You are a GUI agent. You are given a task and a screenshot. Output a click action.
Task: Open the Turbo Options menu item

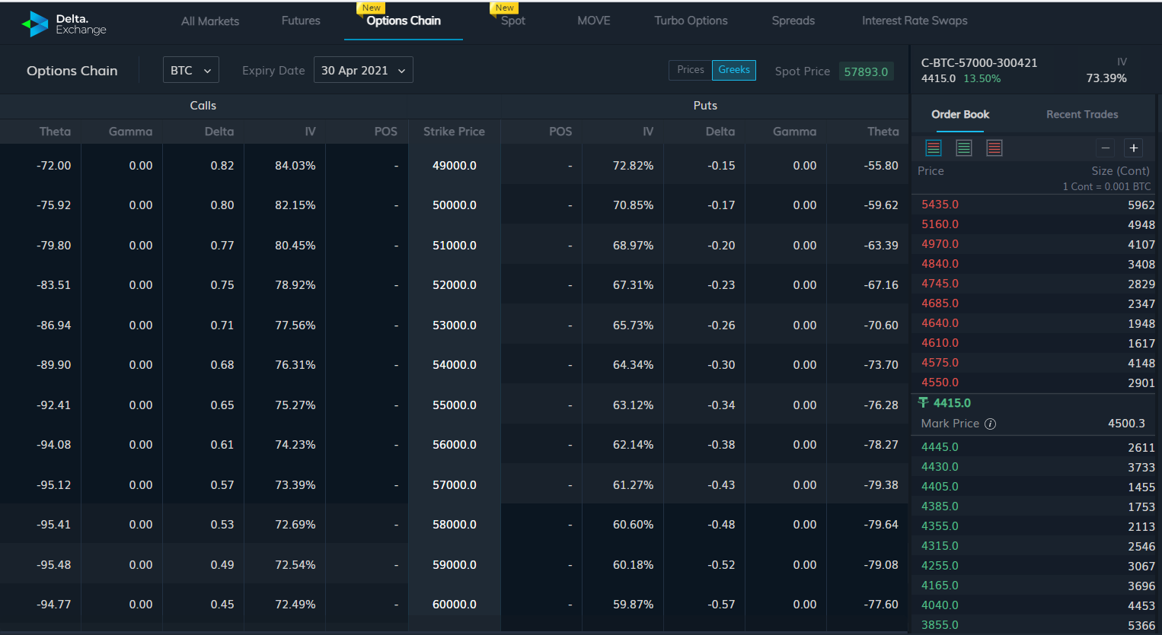pyautogui.click(x=691, y=21)
